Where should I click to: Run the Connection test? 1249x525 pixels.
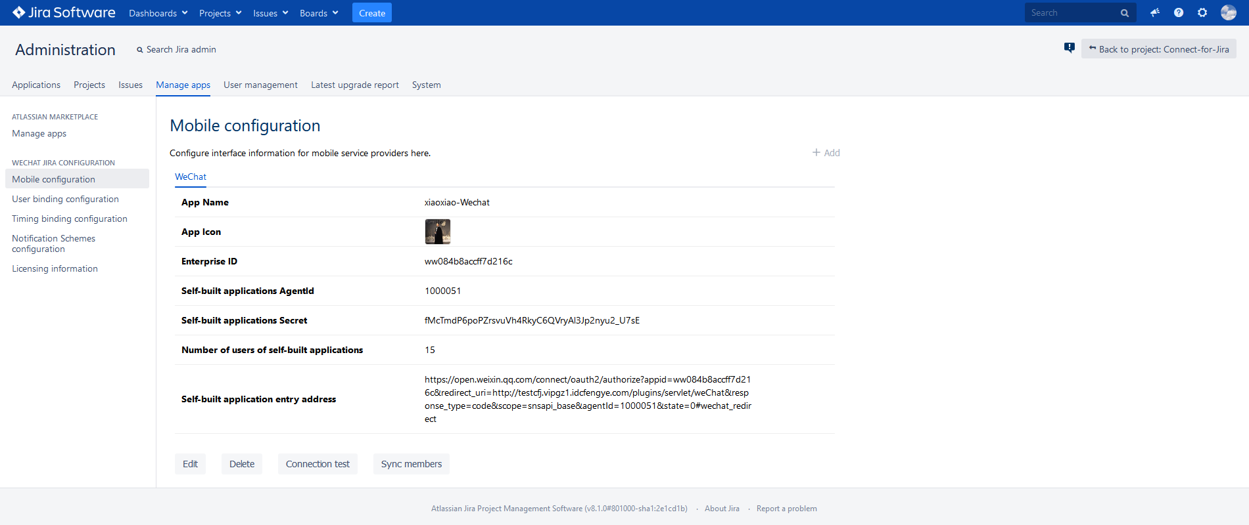click(318, 464)
